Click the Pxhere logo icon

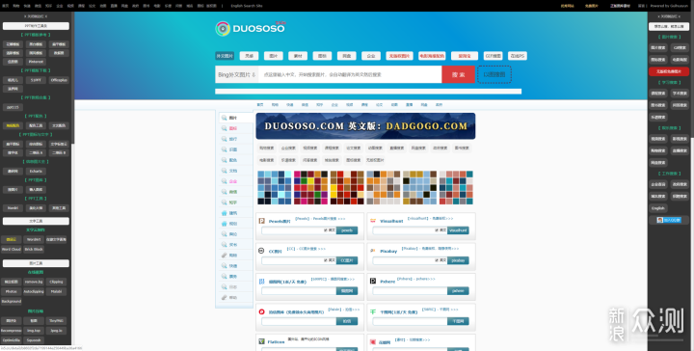pos(373,281)
